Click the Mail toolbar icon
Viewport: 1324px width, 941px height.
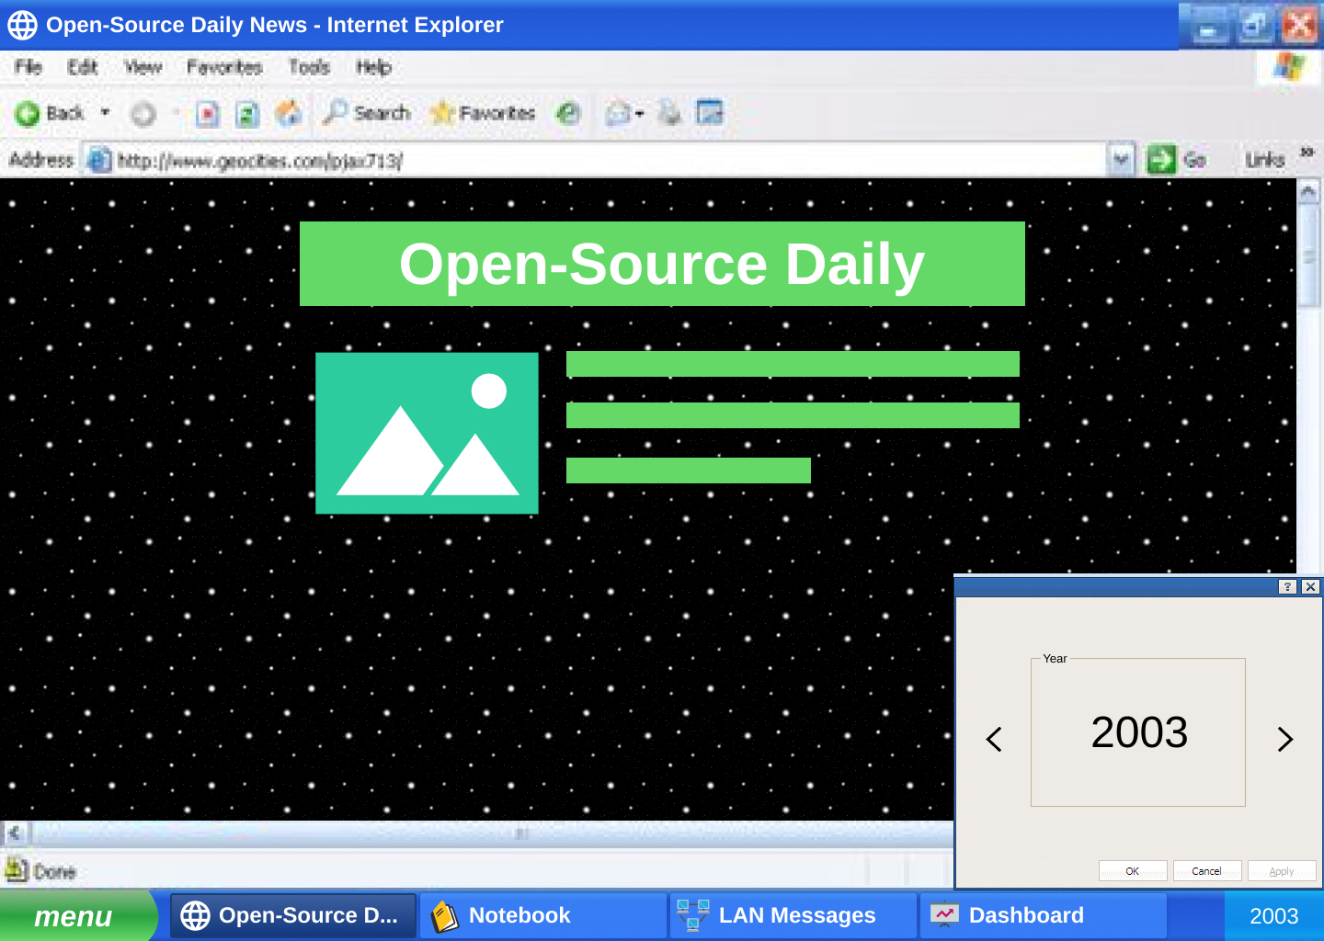coord(619,114)
